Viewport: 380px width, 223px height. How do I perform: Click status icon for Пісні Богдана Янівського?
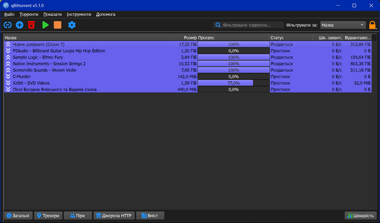pyautogui.click(x=8, y=90)
